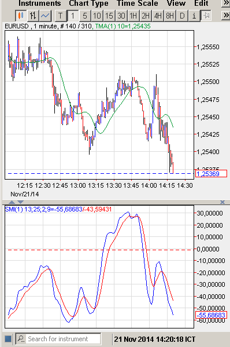Select 15 minute time scale
230x347 pixels.
click(109, 16)
